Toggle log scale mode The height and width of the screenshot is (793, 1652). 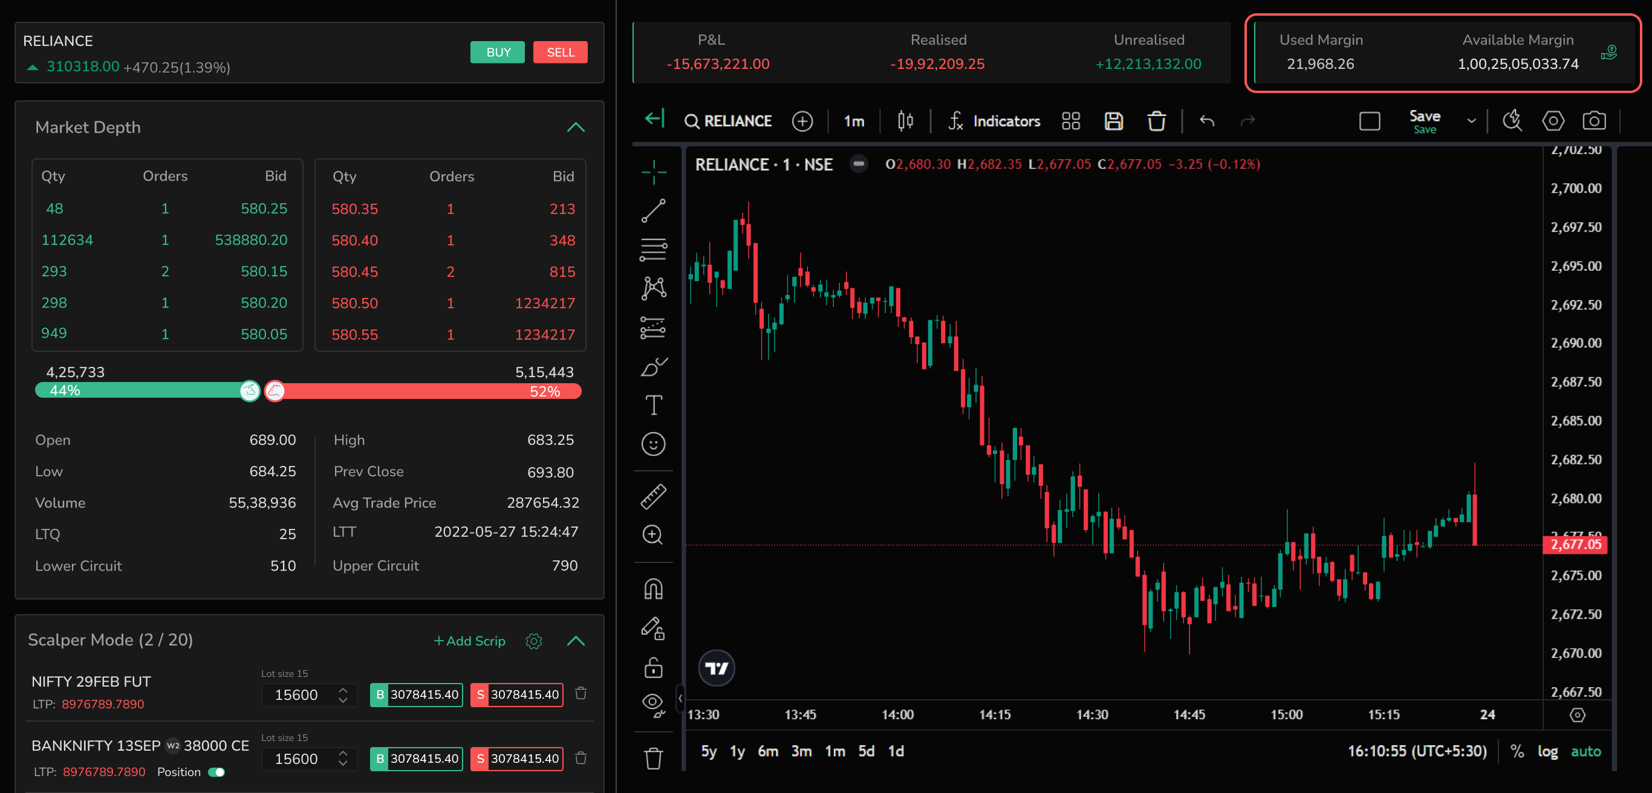click(1547, 751)
